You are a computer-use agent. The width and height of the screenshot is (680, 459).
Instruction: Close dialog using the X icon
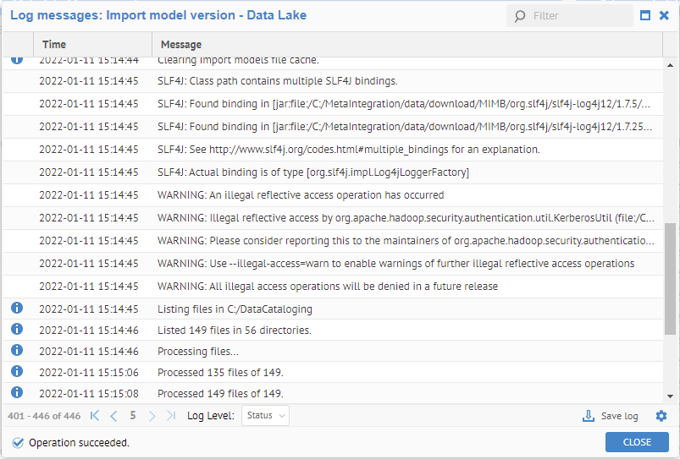click(x=664, y=15)
